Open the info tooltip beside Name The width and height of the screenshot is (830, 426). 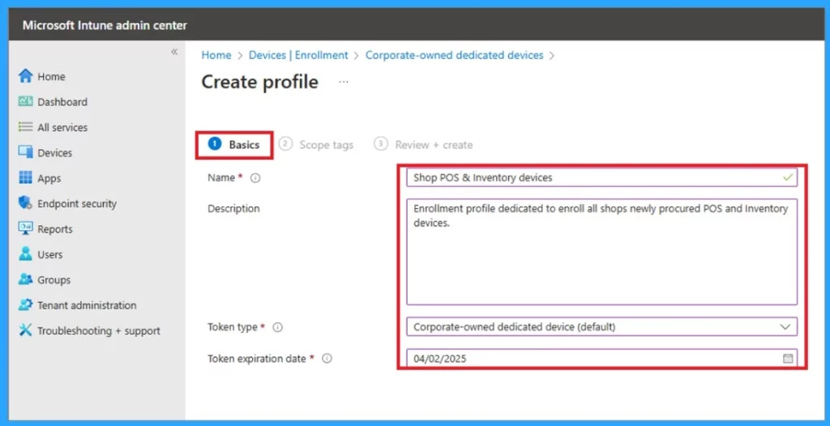(255, 178)
